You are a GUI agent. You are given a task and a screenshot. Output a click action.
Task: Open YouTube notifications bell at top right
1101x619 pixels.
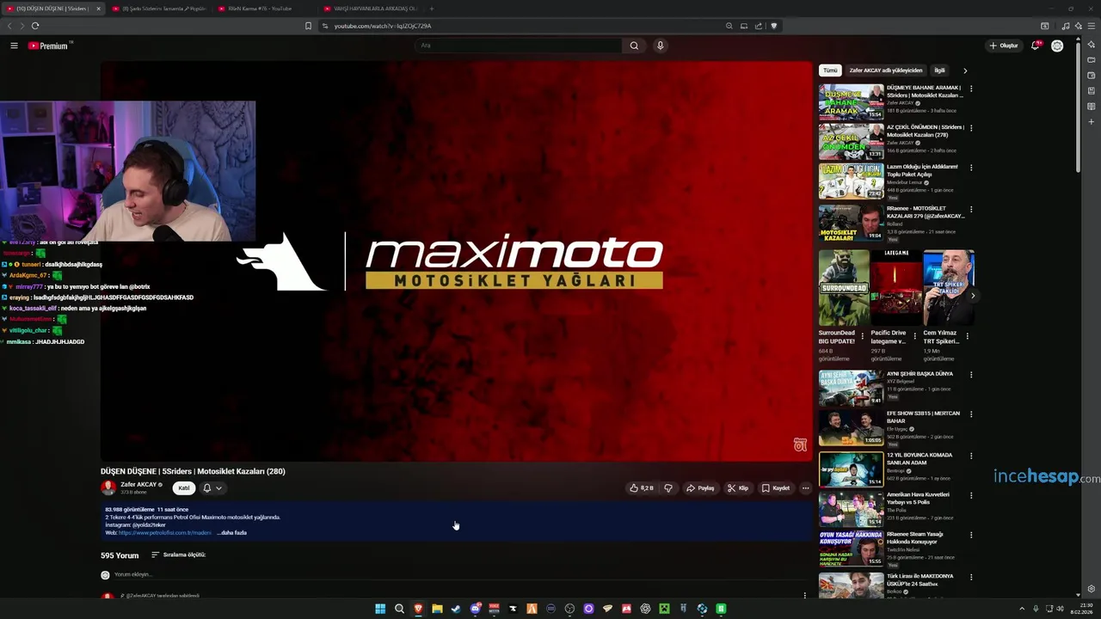(1036, 46)
